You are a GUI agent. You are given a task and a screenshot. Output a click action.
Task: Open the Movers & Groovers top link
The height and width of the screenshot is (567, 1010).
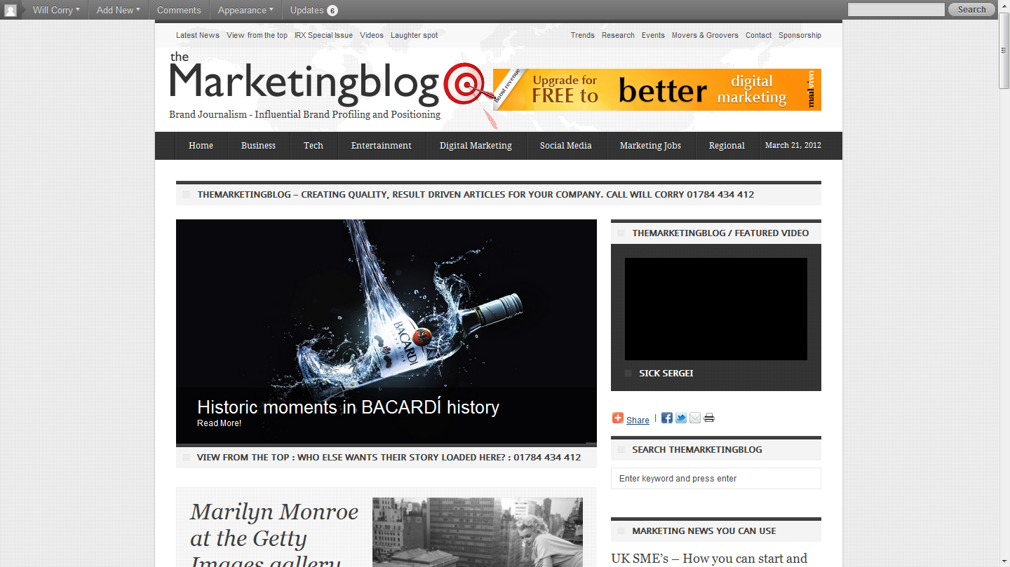coord(704,35)
